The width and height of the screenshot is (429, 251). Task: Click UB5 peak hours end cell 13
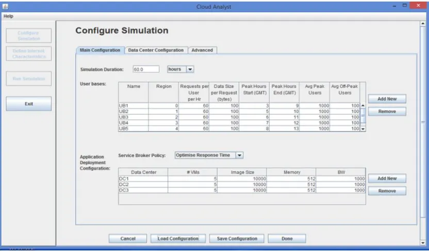284,129
